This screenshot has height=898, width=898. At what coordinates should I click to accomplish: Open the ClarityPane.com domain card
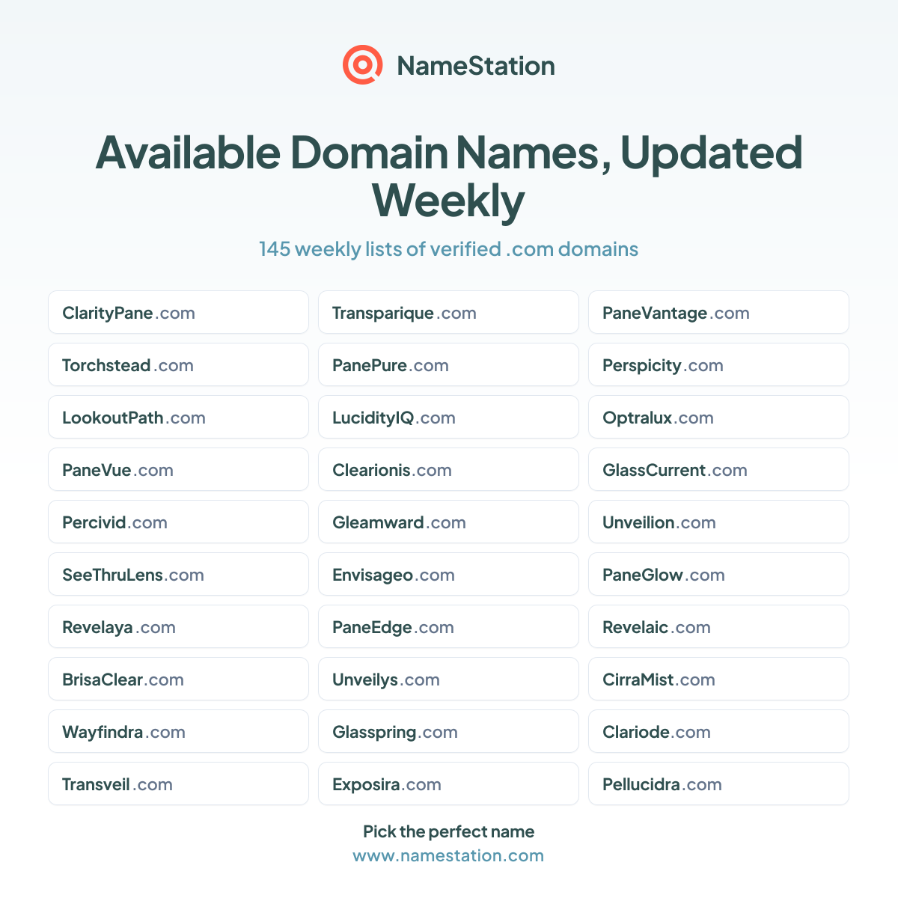pyautogui.click(x=178, y=312)
